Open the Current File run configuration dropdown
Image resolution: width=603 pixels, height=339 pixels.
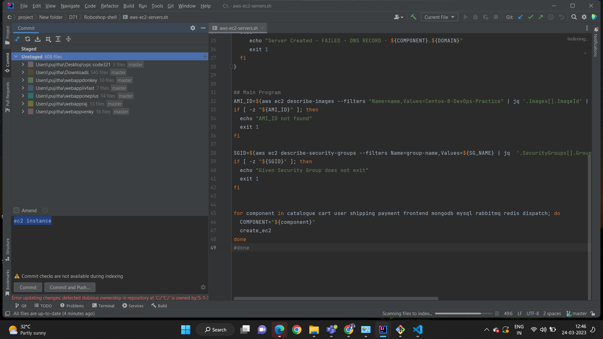439,17
